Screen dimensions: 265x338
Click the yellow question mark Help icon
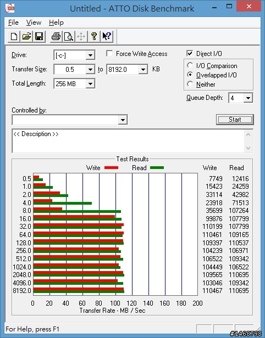pos(93,36)
